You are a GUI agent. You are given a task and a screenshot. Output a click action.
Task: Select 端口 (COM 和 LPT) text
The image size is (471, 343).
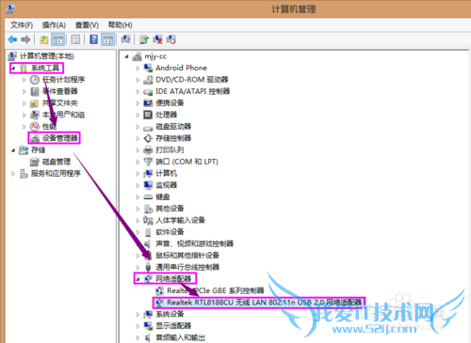(187, 162)
